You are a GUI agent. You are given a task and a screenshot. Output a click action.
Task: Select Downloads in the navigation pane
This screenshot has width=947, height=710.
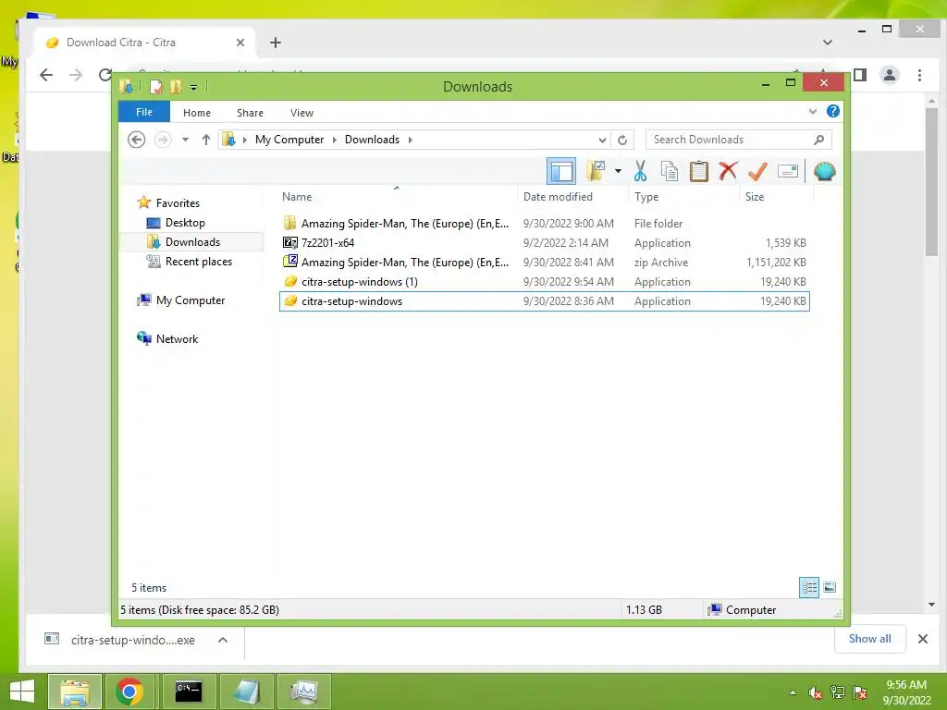pyautogui.click(x=192, y=242)
